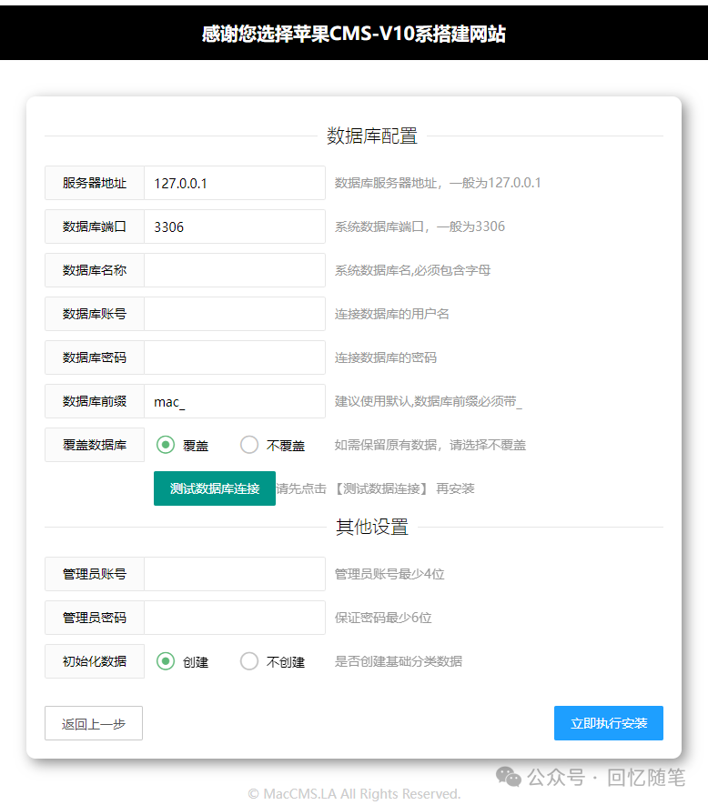Focus the 数据库账号 input field
This screenshot has height=805, width=708.
click(235, 314)
